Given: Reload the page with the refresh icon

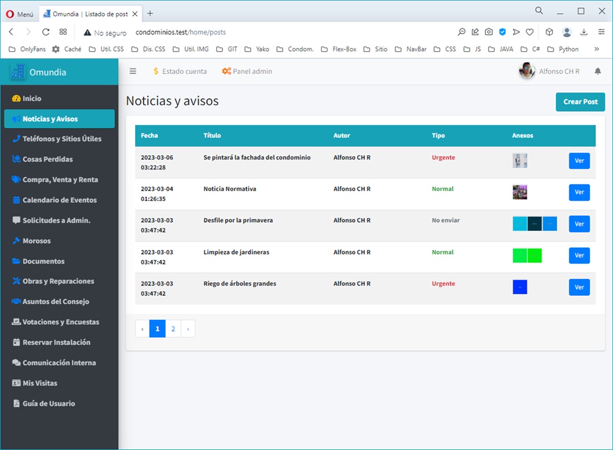Looking at the screenshot, I should click(46, 32).
